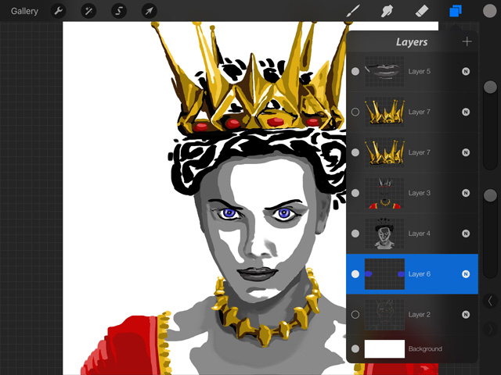Open the Adjustments magic wand menu
Viewport: 501px width, 375px height.
pyautogui.click(x=88, y=11)
